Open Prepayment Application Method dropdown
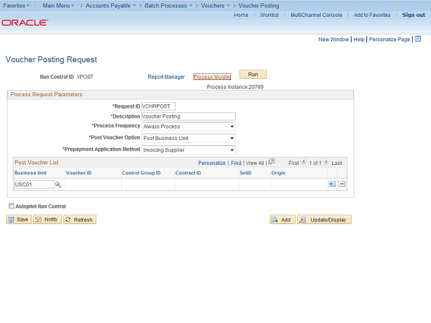 [189, 150]
